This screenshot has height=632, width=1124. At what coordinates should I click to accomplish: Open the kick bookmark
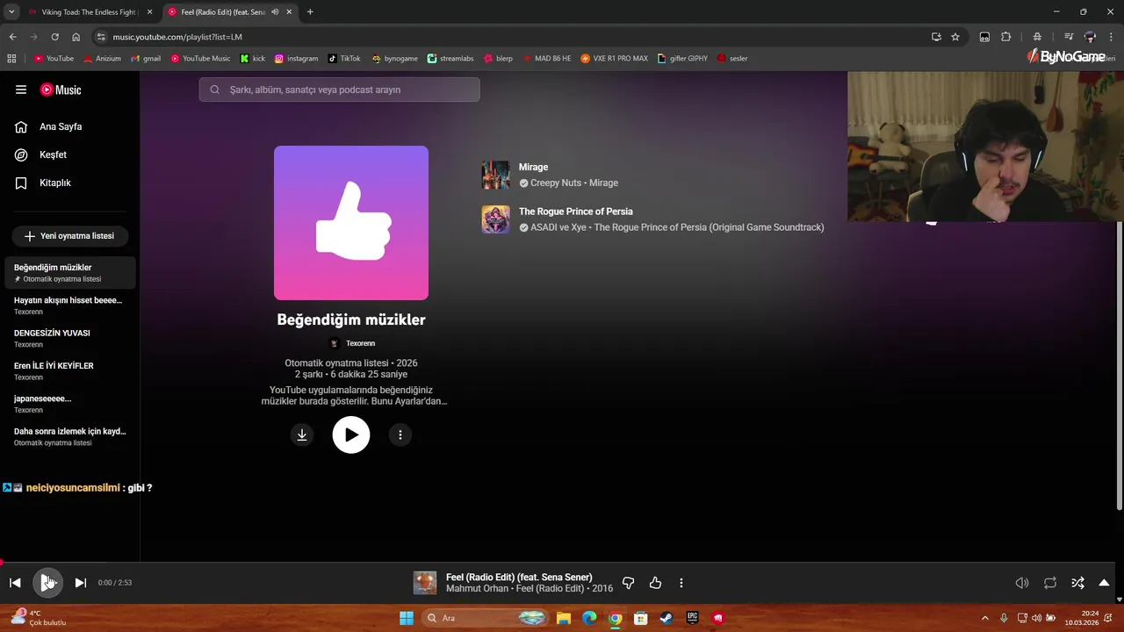pos(253,59)
